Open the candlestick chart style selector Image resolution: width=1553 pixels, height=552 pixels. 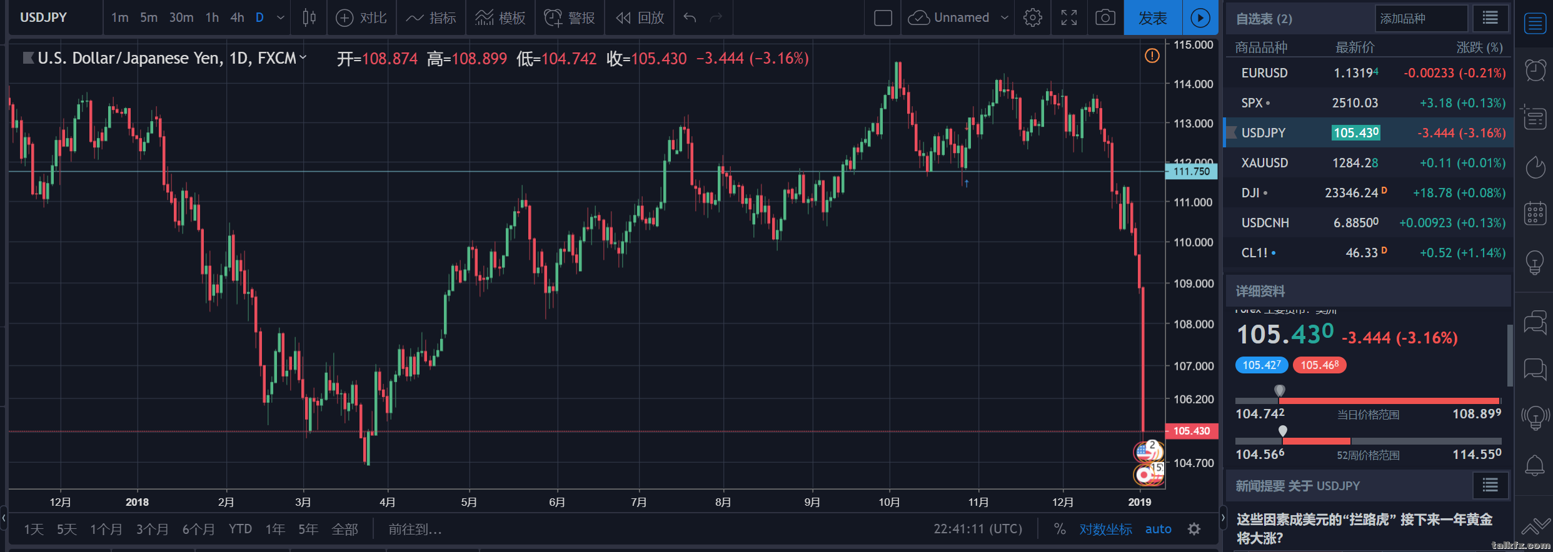click(309, 17)
